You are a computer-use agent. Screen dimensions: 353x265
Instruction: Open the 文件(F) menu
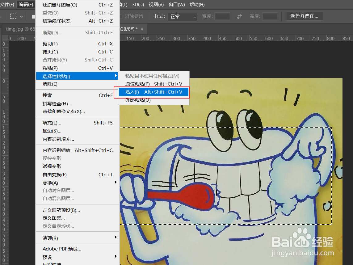click(7, 5)
